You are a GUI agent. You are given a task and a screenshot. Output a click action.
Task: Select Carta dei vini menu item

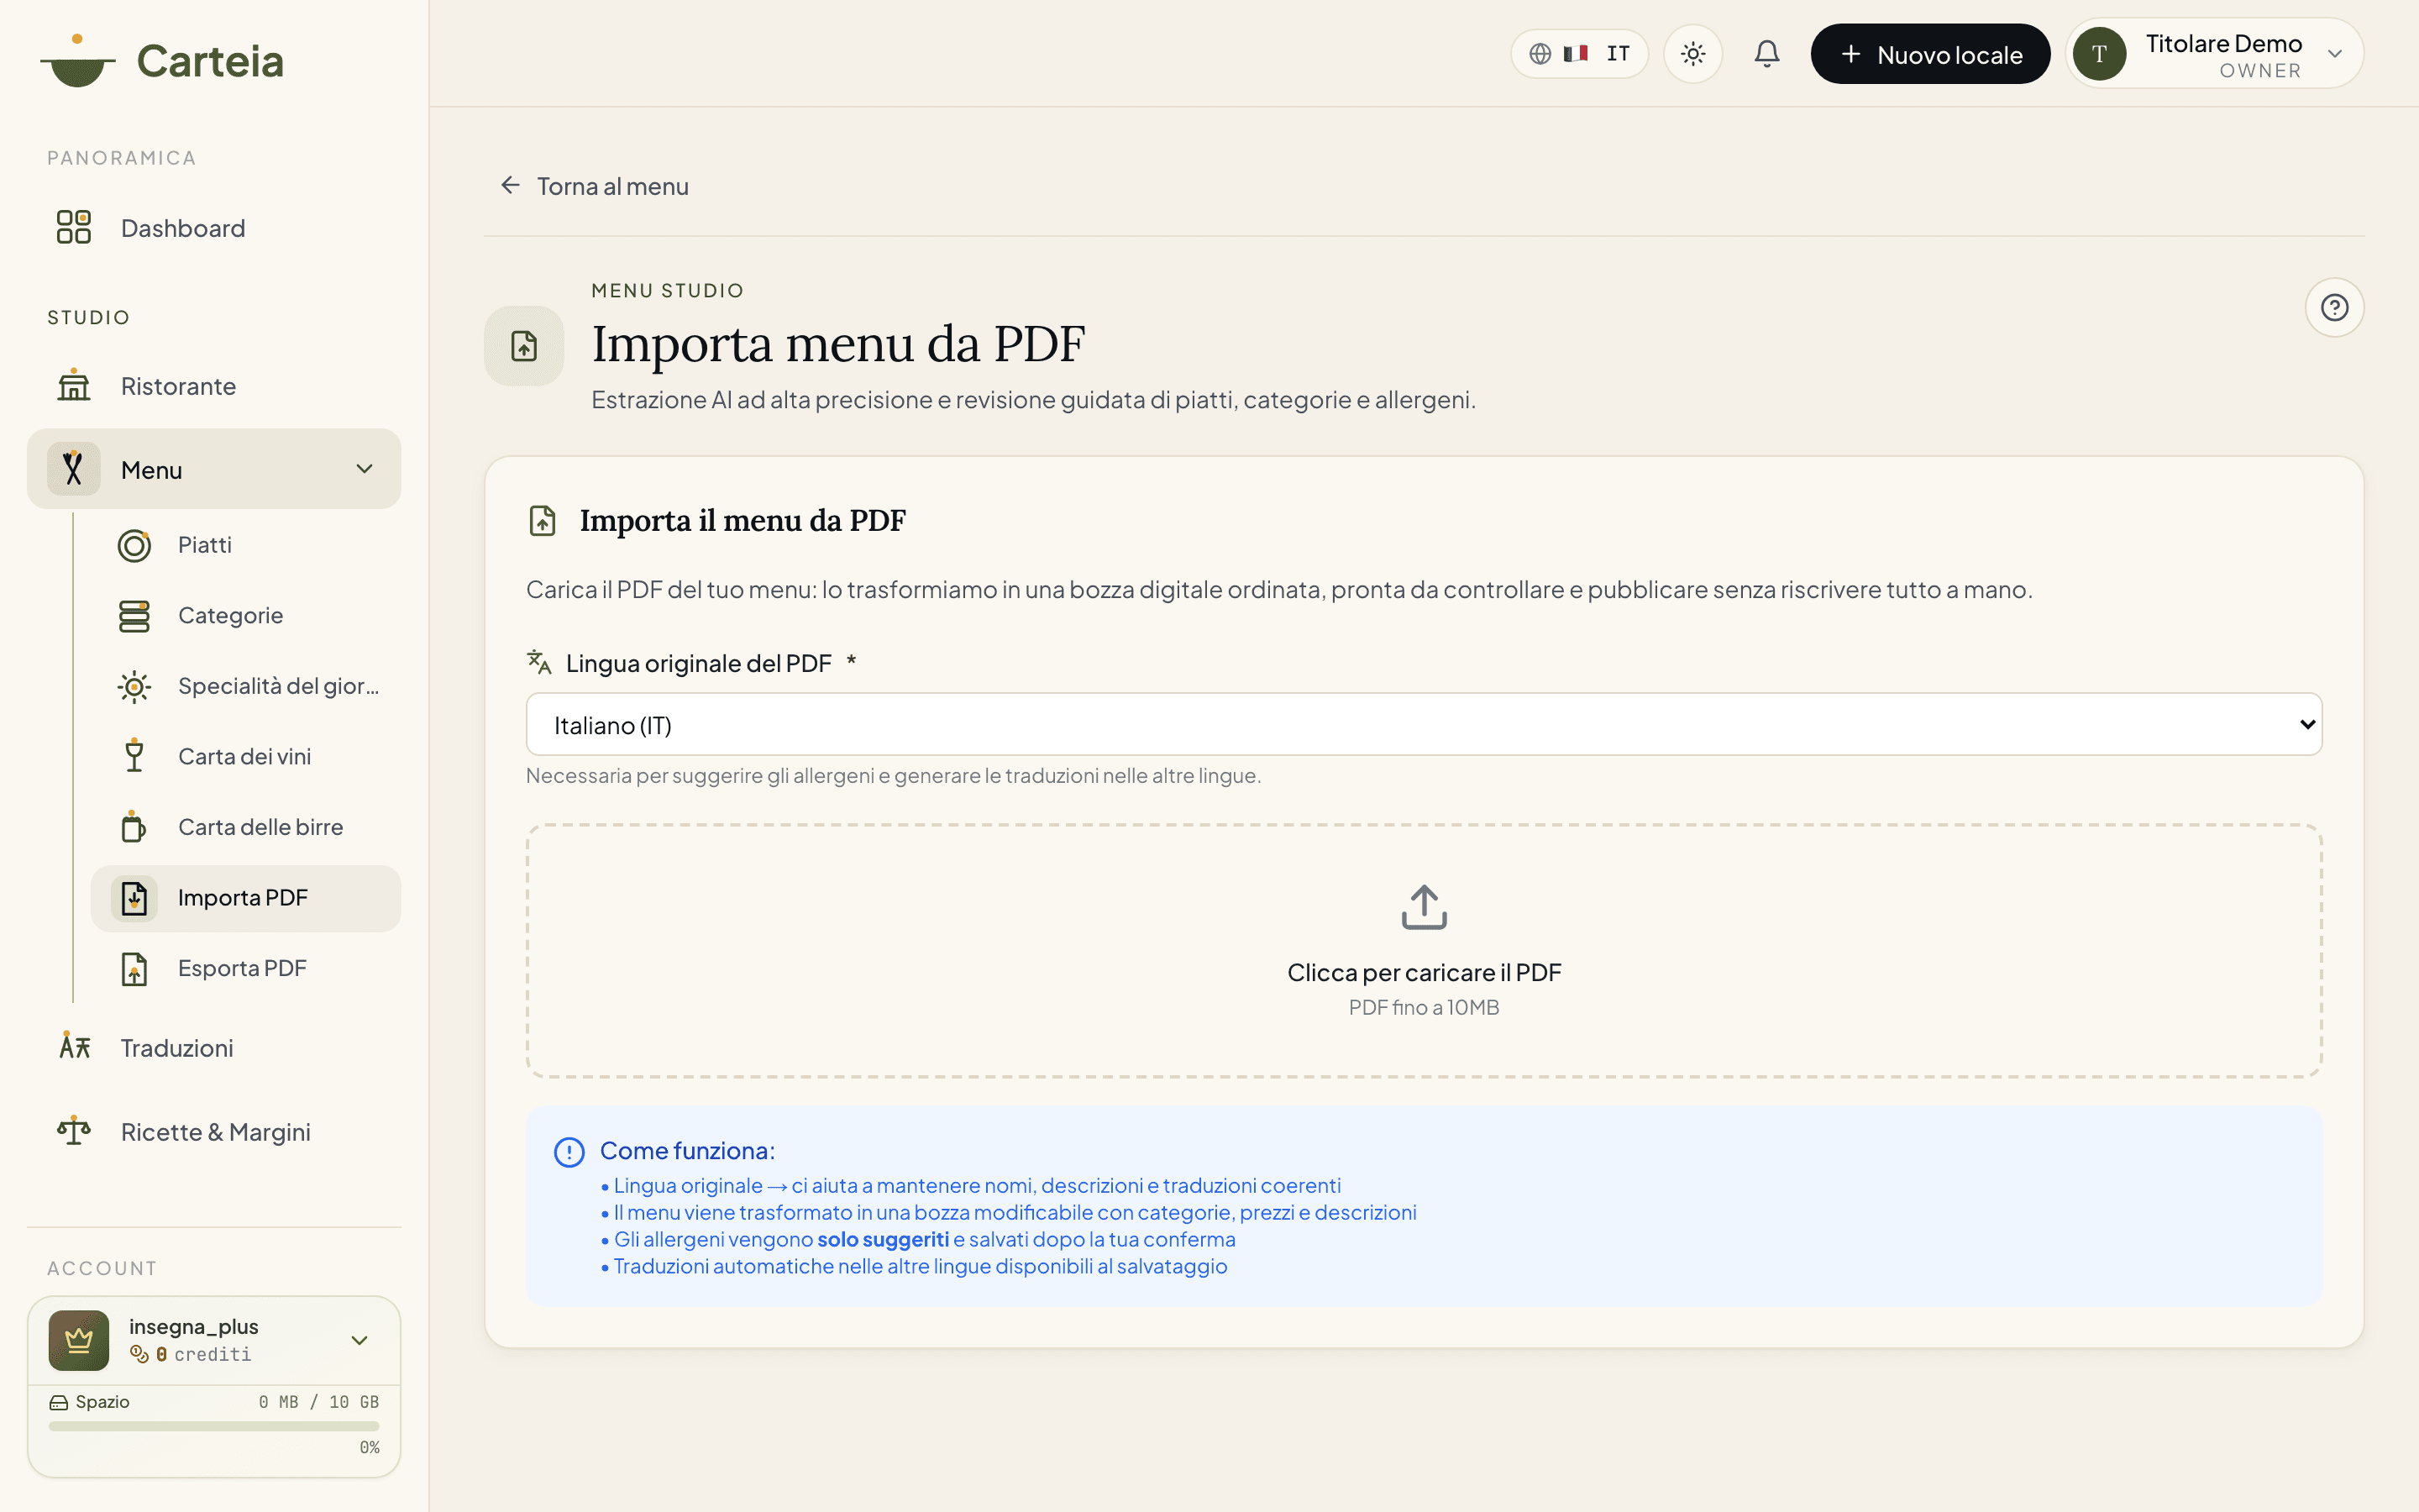tap(246, 756)
